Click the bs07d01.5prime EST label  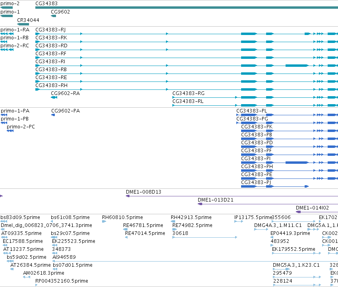[73, 265]
